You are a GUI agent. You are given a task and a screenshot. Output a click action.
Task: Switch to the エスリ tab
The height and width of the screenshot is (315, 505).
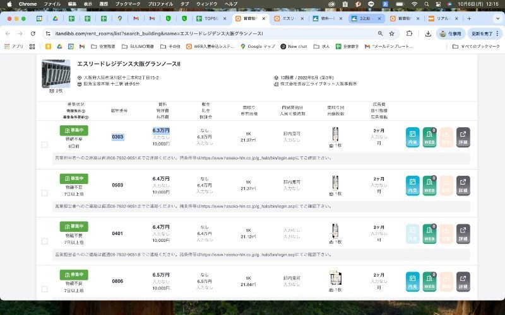coord(288,19)
